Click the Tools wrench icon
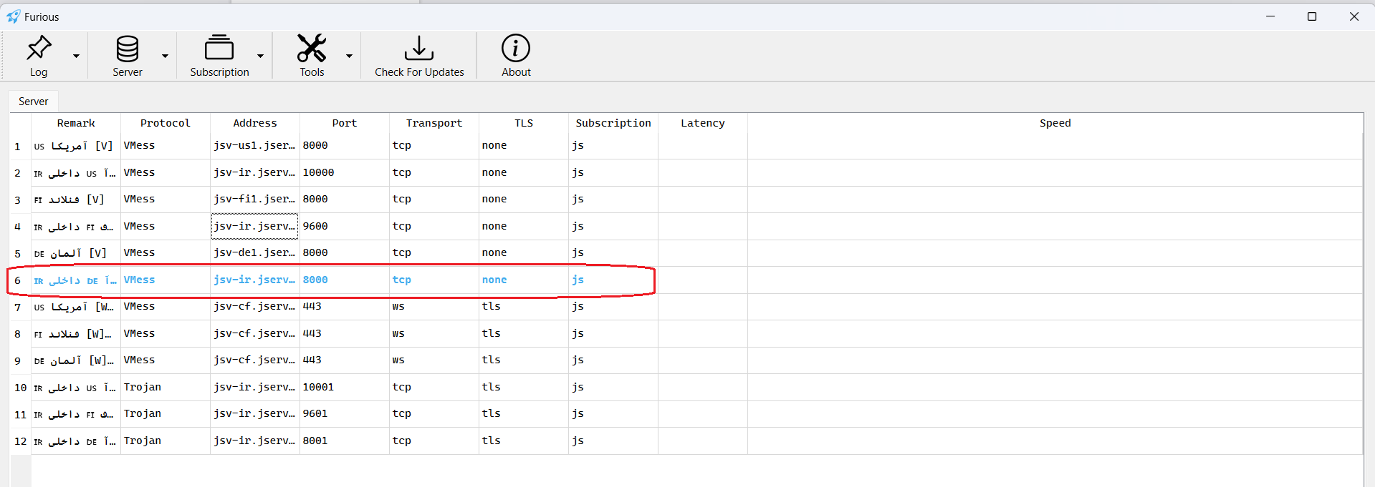 312,49
